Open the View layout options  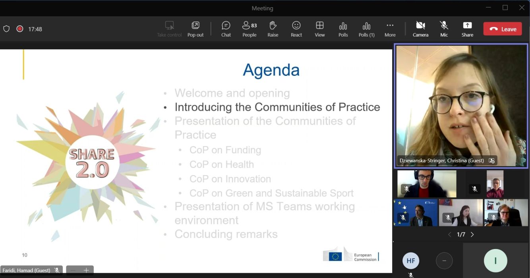point(319,29)
